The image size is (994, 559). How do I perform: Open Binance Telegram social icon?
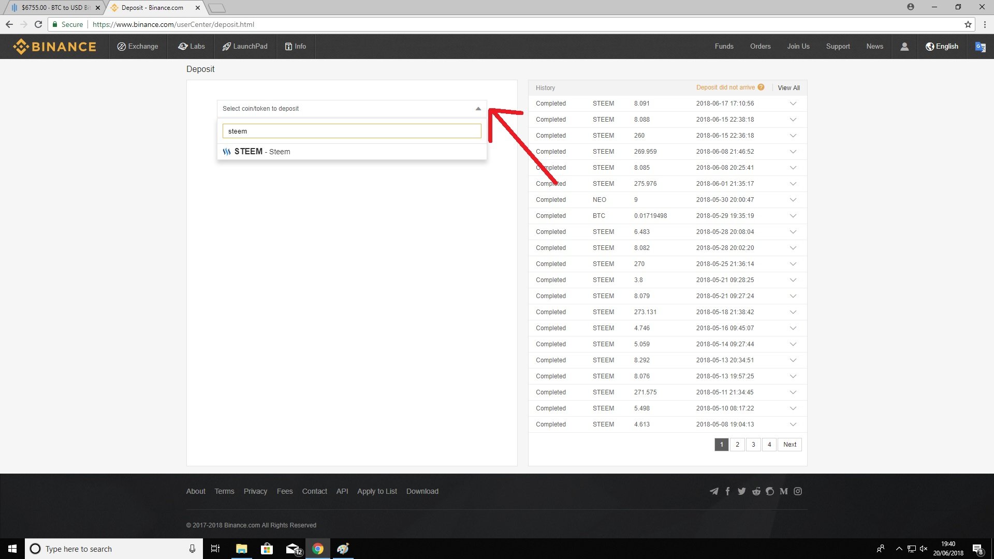(x=714, y=491)
